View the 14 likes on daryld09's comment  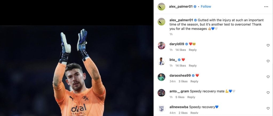pos(180,50)
